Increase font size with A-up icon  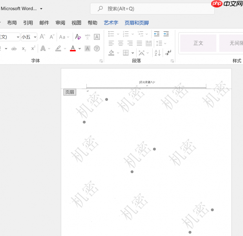point(42,37)
